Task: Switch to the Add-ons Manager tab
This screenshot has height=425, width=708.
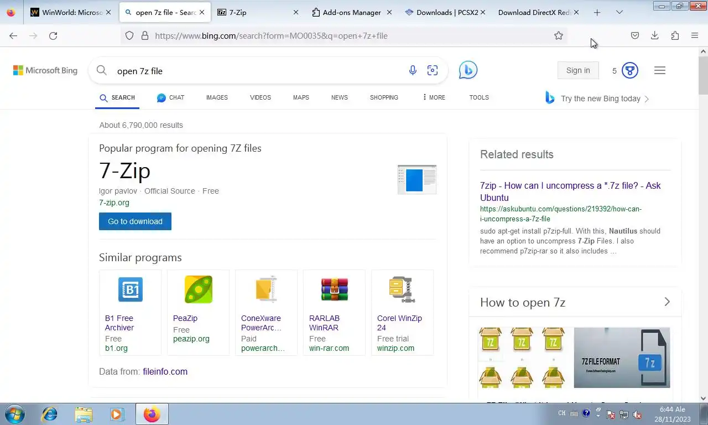Action: (352, 12)
